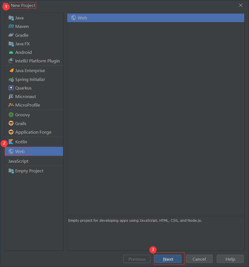Click the Java FX folder icon

pos(11,44)
